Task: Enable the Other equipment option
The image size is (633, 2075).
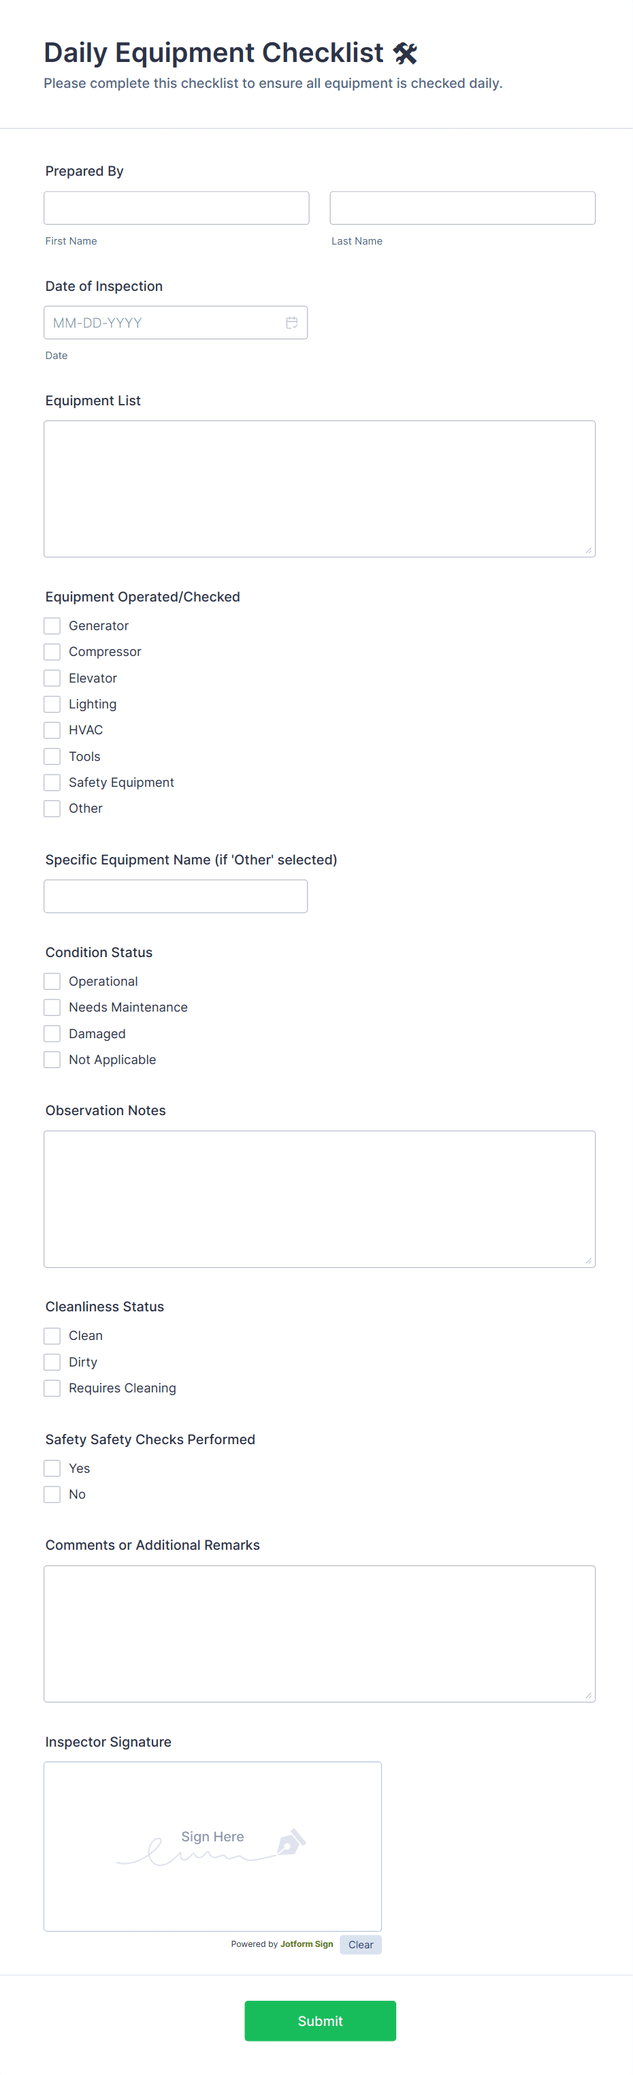Action: tap(52, 809)
